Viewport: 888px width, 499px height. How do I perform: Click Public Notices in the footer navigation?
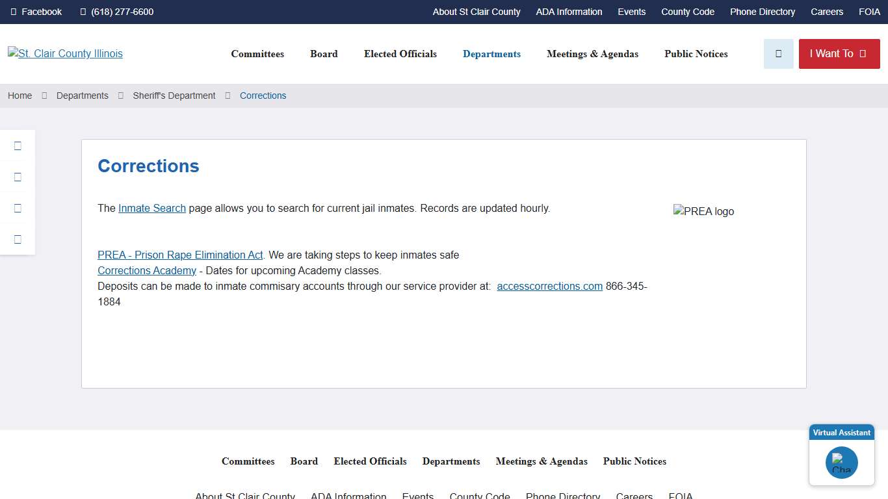point(634,461)
